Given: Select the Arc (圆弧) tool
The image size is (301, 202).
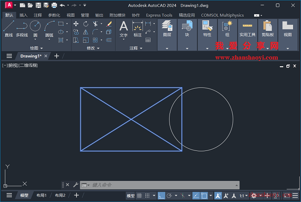Looking at the screenshot, I should (49, 29).
